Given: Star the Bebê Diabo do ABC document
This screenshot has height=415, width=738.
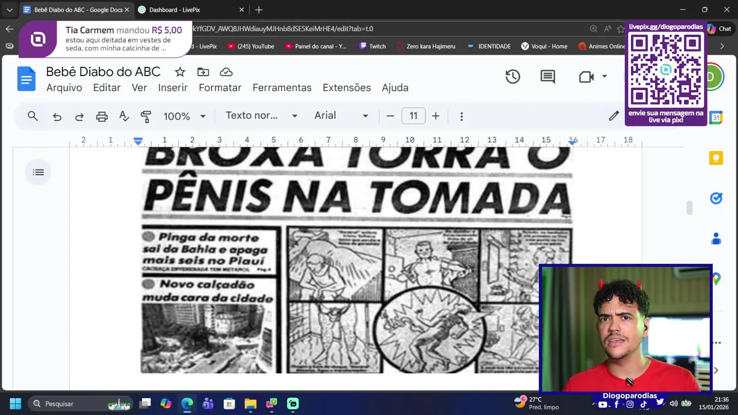Looking at the screenshot, I should point(180,72).
